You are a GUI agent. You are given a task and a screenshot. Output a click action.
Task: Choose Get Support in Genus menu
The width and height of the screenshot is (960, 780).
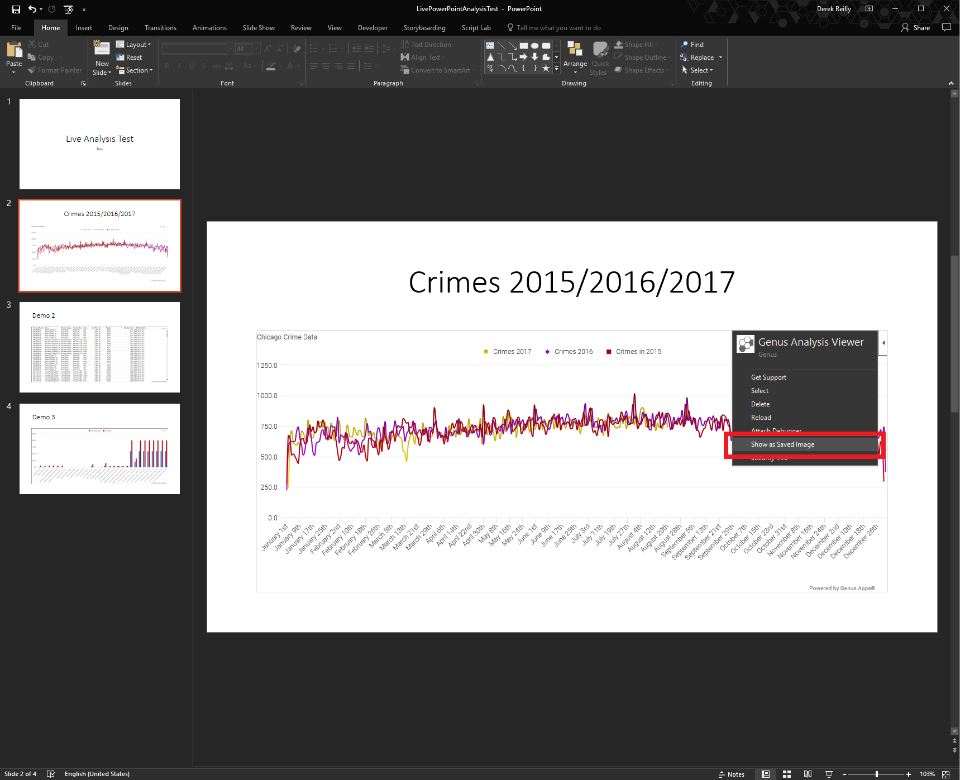point(805,377)
